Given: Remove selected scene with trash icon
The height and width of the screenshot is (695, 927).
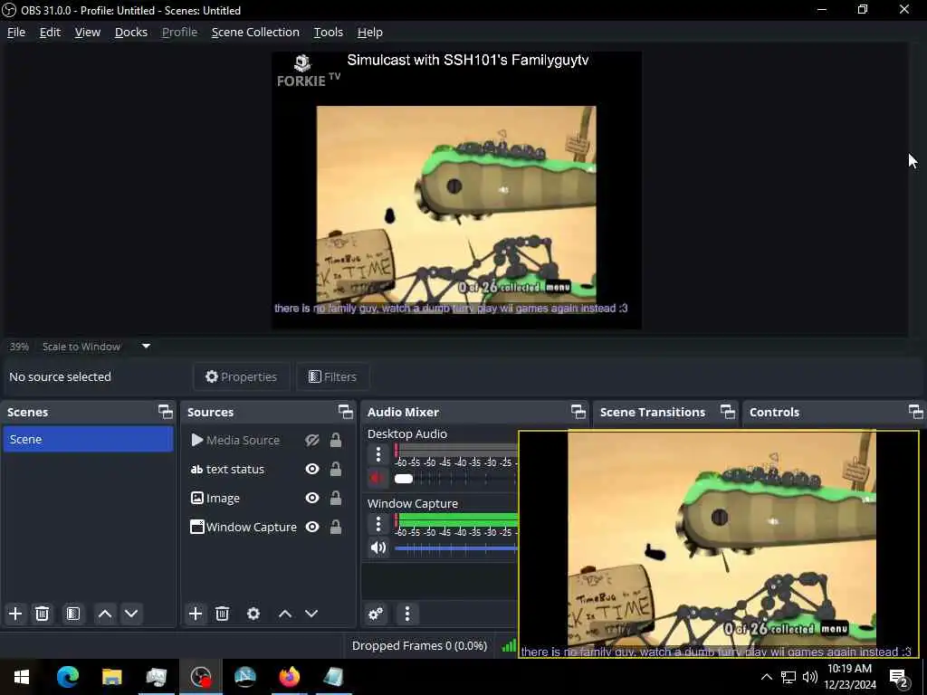Looking at the screenshot, I should coord(42,614).
